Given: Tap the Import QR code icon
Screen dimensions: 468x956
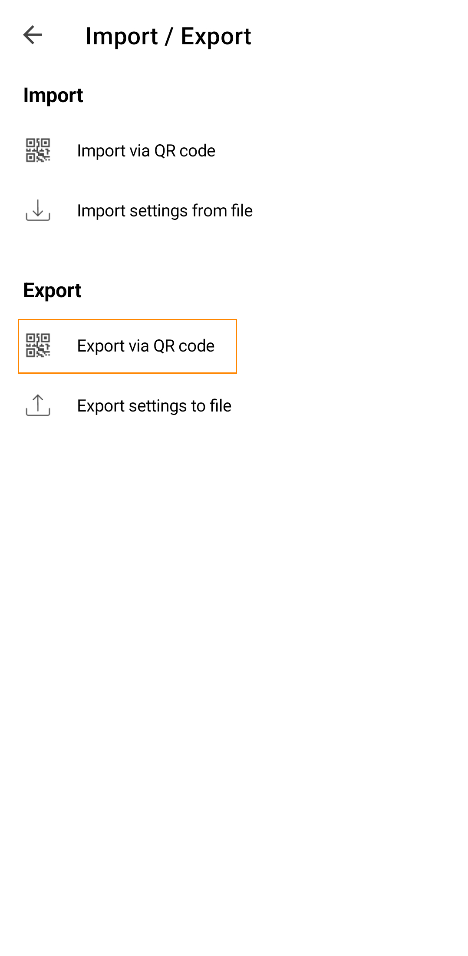Looking at the screenshot, I should (x=38, y=150).
